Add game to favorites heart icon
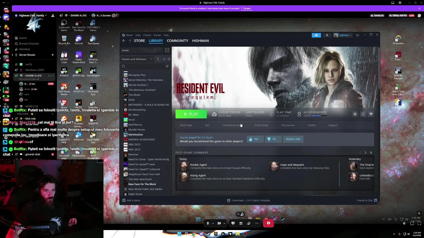Image resolution: width=424 pixels, height=238 pixels. coord(371,114)
